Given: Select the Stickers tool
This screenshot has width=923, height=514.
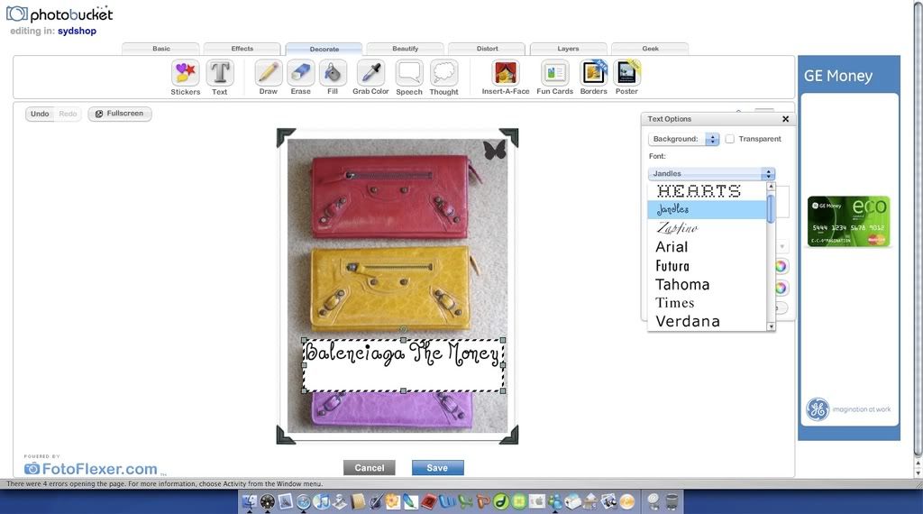Looking at the screenshot, I should tap(186, 78).
